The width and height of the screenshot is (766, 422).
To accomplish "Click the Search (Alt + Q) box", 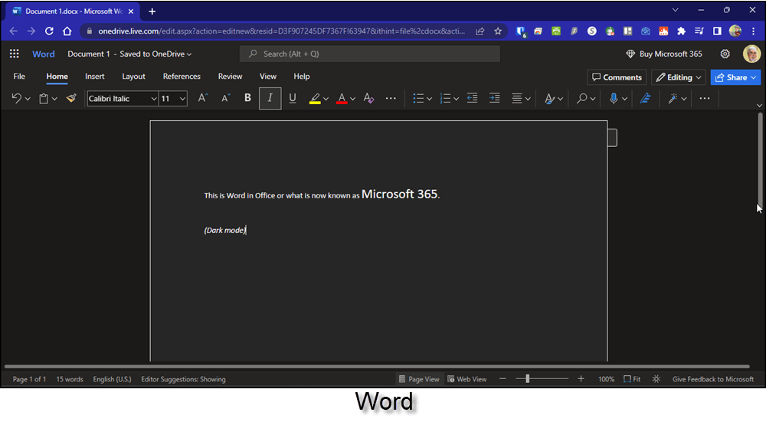I will [x=370, y=54].
